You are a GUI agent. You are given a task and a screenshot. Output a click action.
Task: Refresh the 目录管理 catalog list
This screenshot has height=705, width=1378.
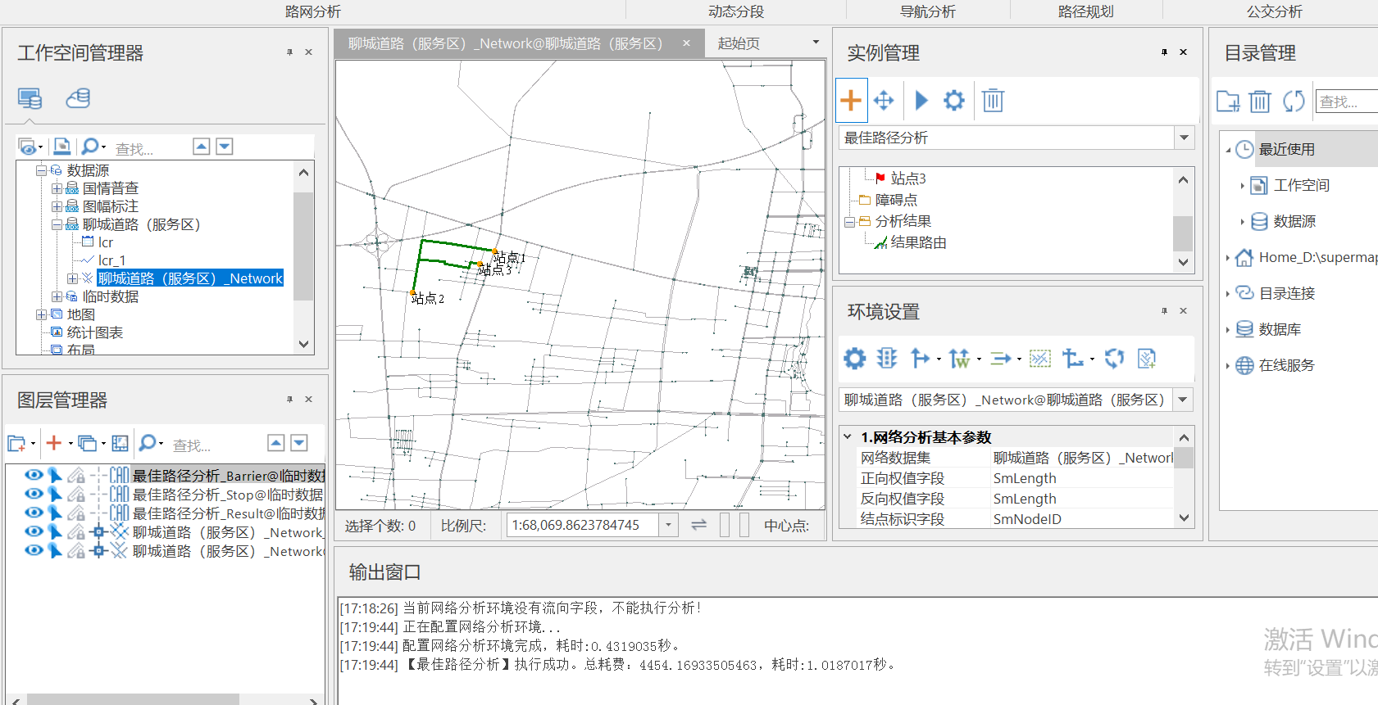pyautogui.click(x=1294, y=102)
